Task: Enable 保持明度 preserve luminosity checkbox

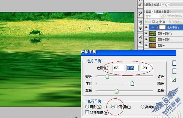Action: click(x=87, y=113)
